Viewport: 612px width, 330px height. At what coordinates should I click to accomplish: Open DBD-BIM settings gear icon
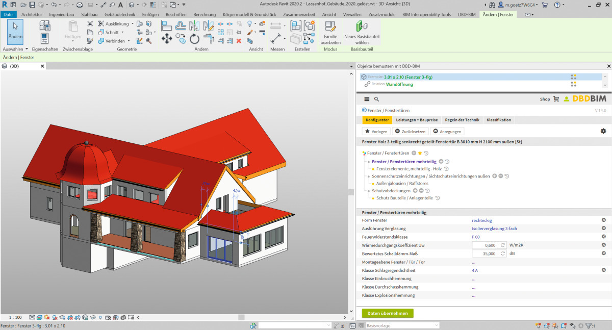(x=603, y=131)
